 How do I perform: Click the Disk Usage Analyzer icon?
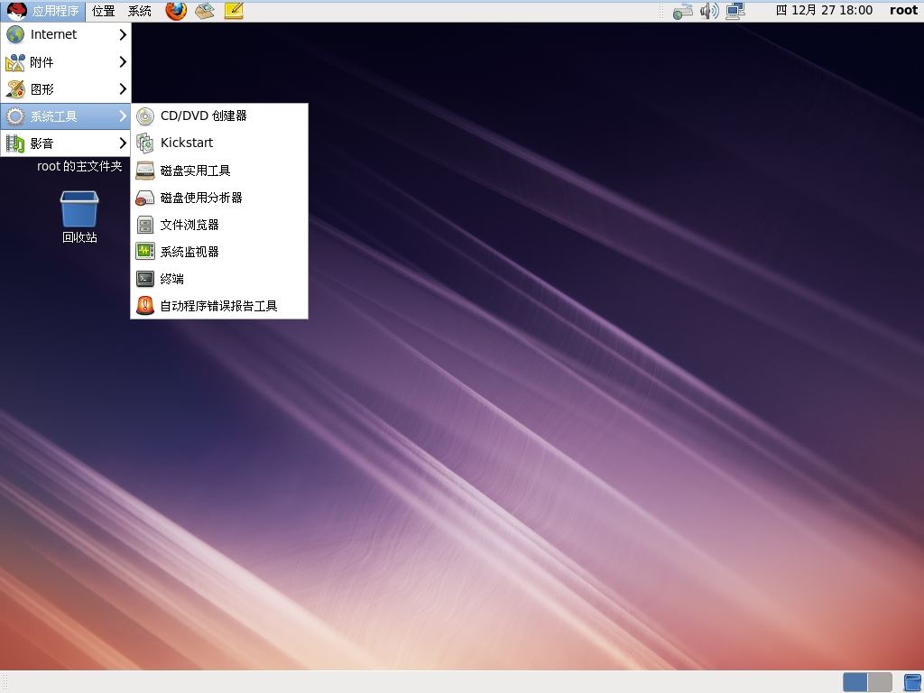145,198
